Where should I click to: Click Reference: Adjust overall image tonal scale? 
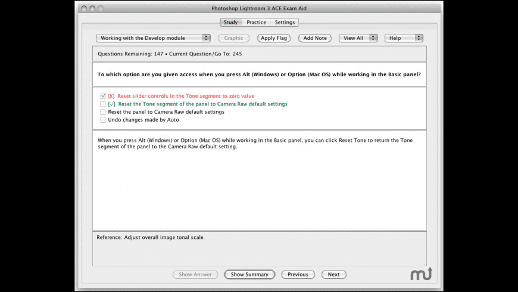tap(150, 237)
